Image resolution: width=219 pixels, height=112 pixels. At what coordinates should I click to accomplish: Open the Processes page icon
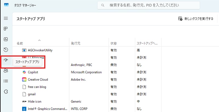(x=6, y=29)
